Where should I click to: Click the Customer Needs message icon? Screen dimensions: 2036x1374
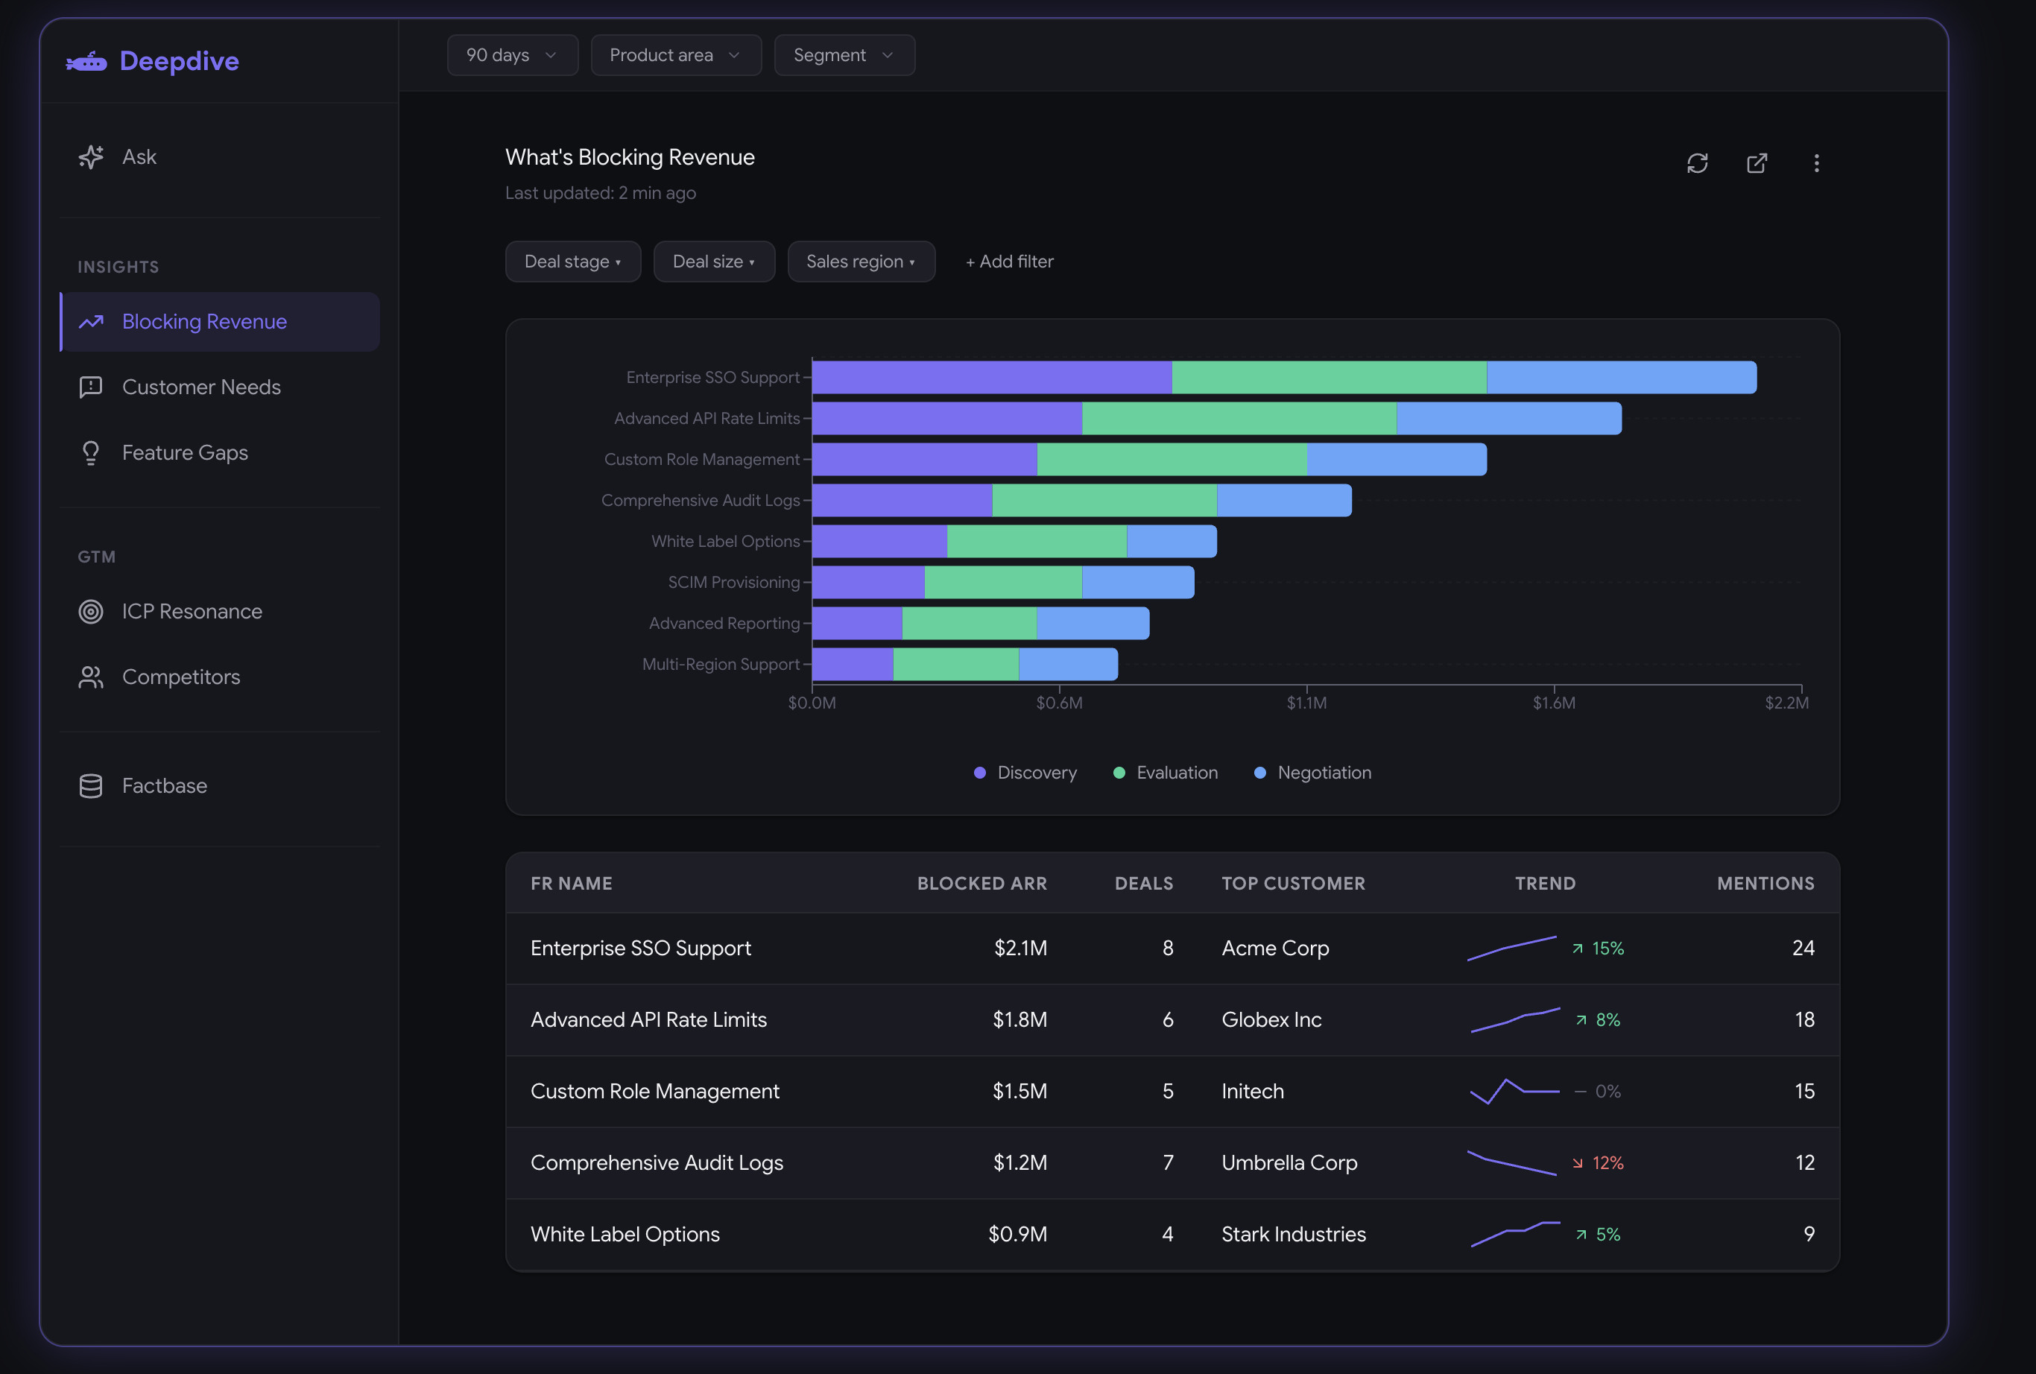point(91,387)
